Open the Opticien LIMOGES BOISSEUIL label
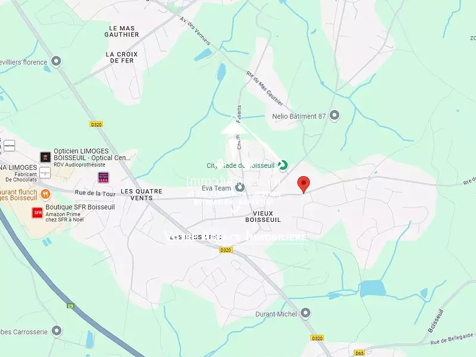Screen dimensions: 476x357 click(92, 155)
